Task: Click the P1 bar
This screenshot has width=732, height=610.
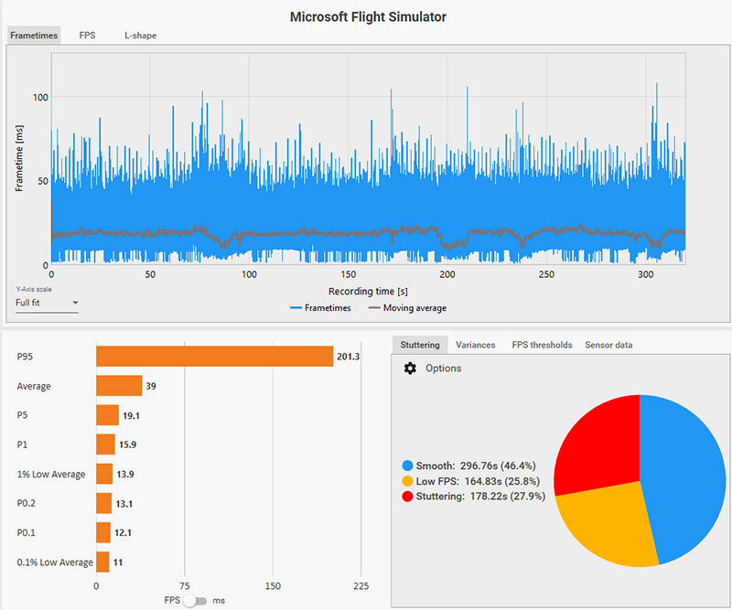Action: click(x=105, y=444)
